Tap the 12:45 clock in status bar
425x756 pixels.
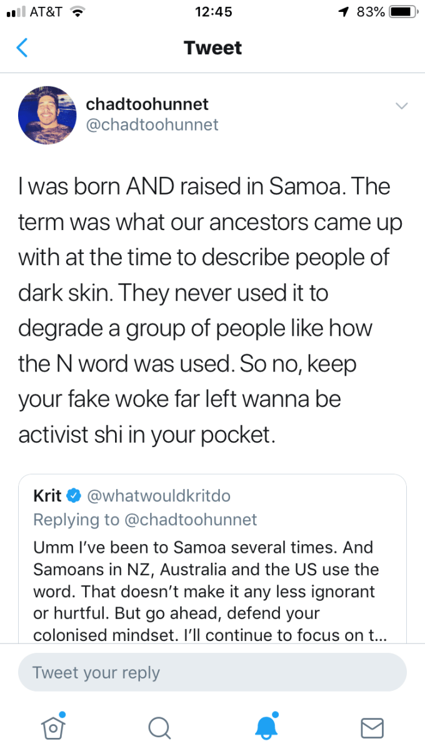tap(213, 13)
